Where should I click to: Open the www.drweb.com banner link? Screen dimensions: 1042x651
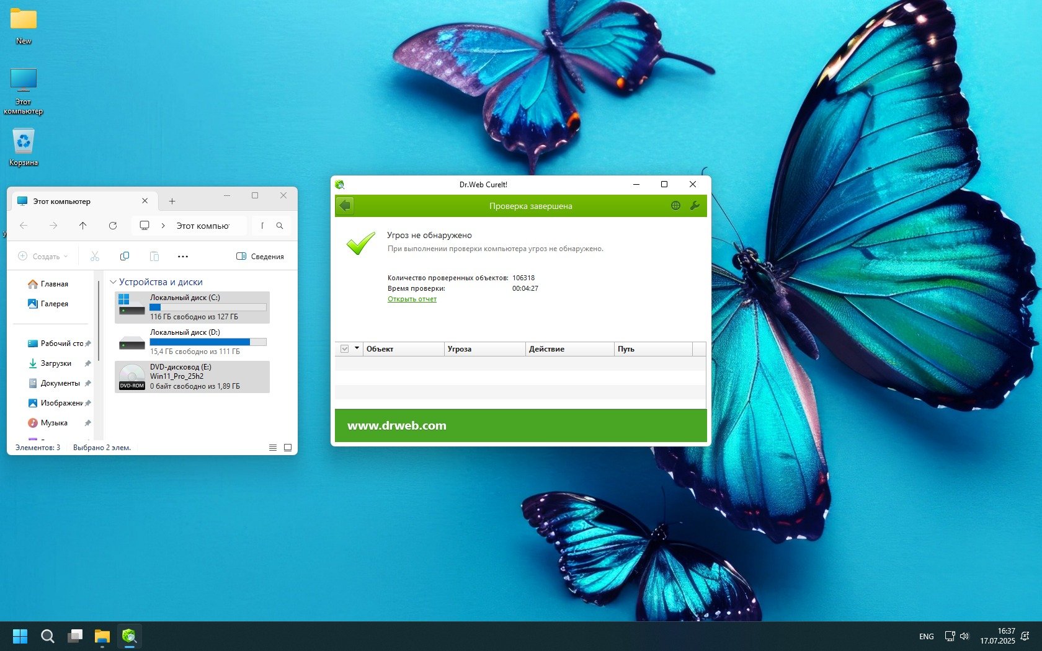click(x=397, y=426)
